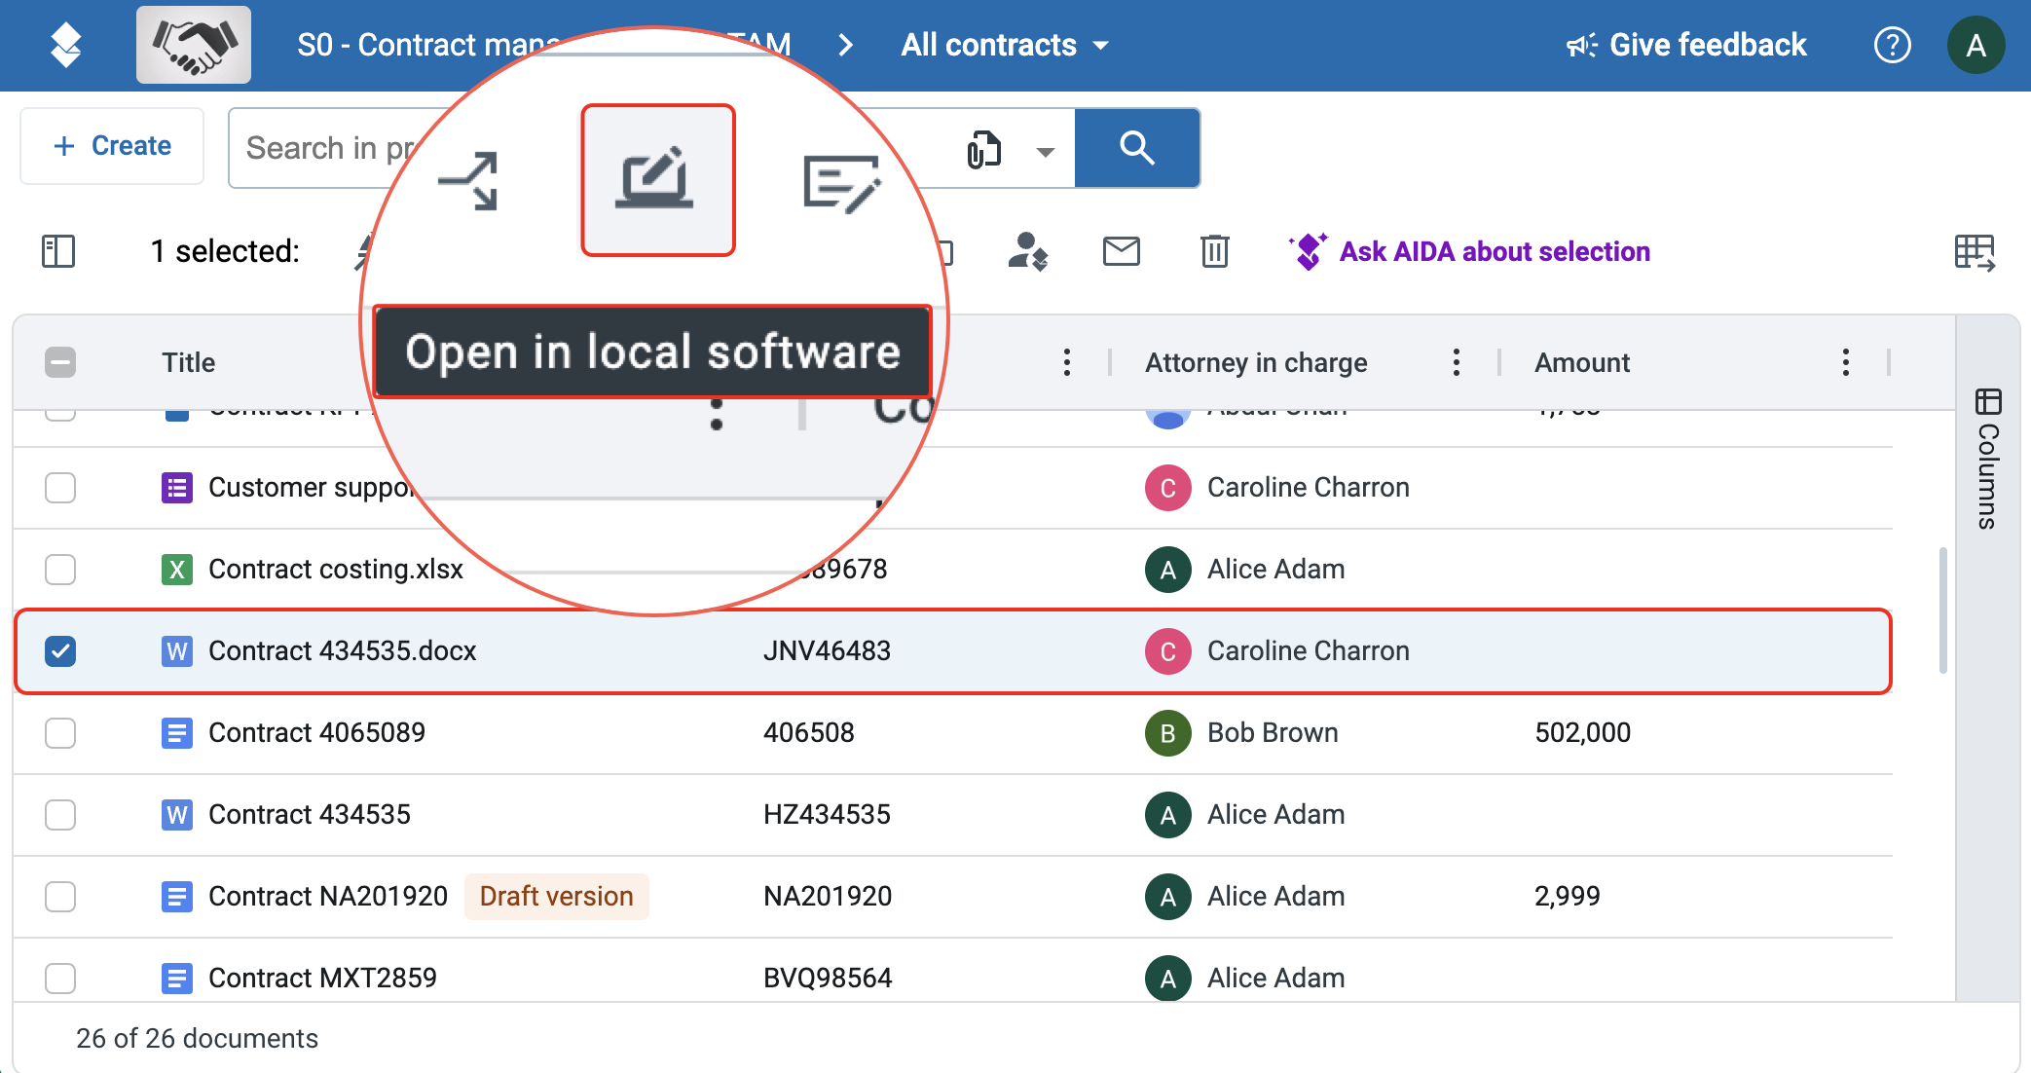Open the Amount column menu
This screenshot has height=1073, width=2031.
[1846, 362]
